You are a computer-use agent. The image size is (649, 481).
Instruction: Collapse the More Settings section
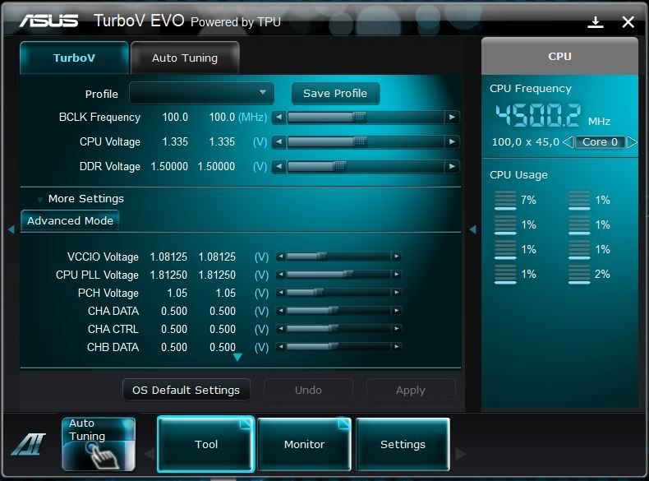[x=40, y=199]
